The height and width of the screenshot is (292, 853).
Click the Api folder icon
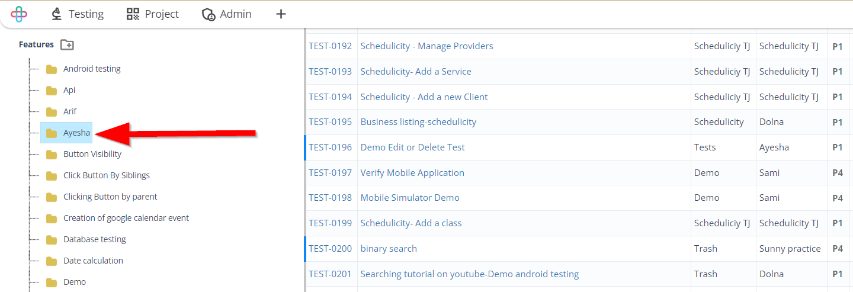click(52, 91)
